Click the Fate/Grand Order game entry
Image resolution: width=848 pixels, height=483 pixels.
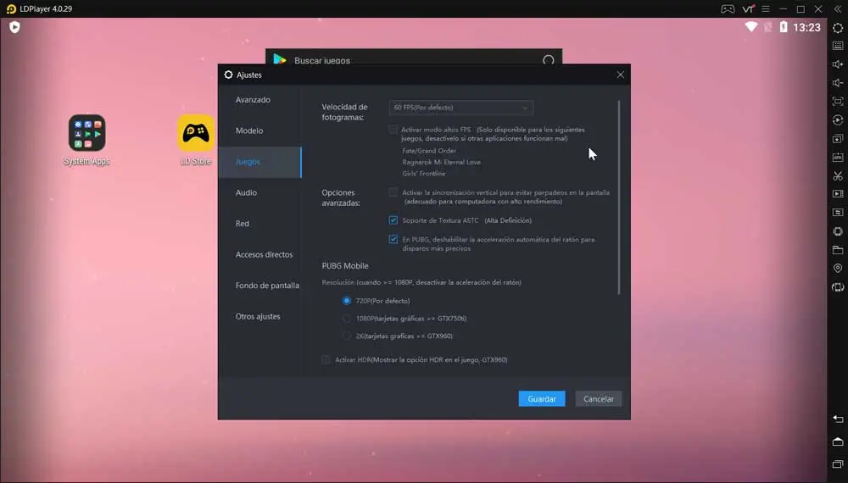coord(429,151)
